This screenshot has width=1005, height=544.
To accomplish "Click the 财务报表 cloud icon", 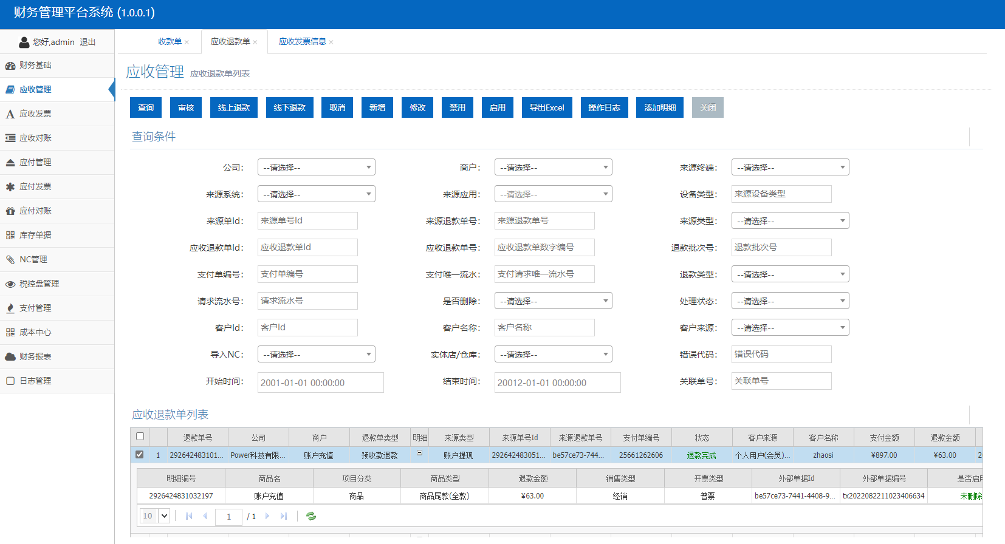I will coord(10,357).
